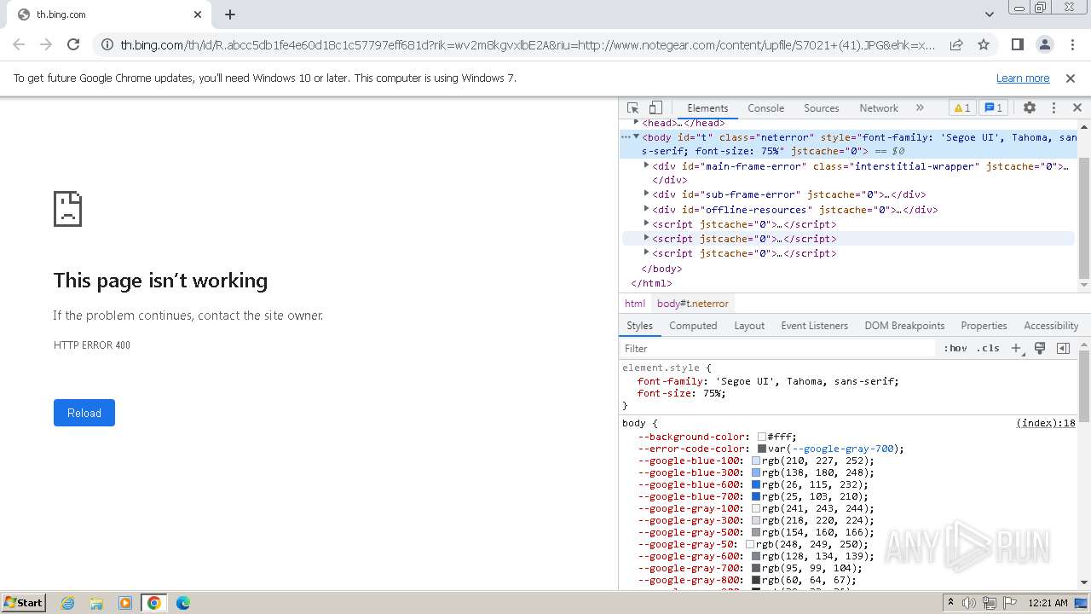Viewport: 1091px width, 614px height.
Task: Go forward to next page
Action: pos(46,44)
